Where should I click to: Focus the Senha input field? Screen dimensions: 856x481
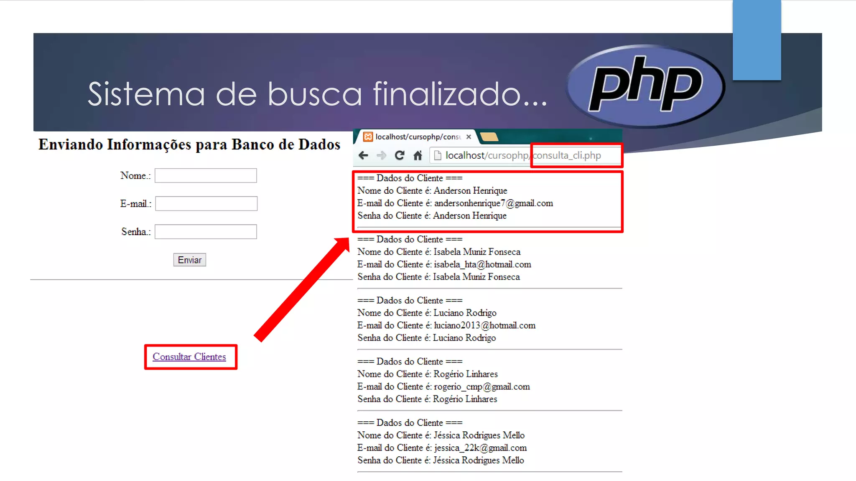pos(206,231)
